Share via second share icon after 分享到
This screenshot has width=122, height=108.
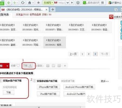click(x=53, y=66)
